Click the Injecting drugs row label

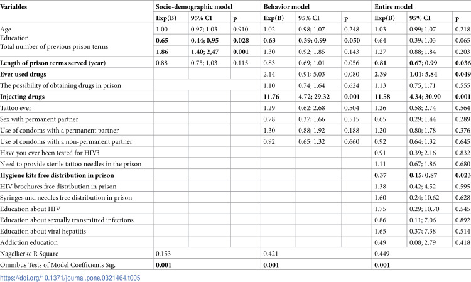(22, 97)
